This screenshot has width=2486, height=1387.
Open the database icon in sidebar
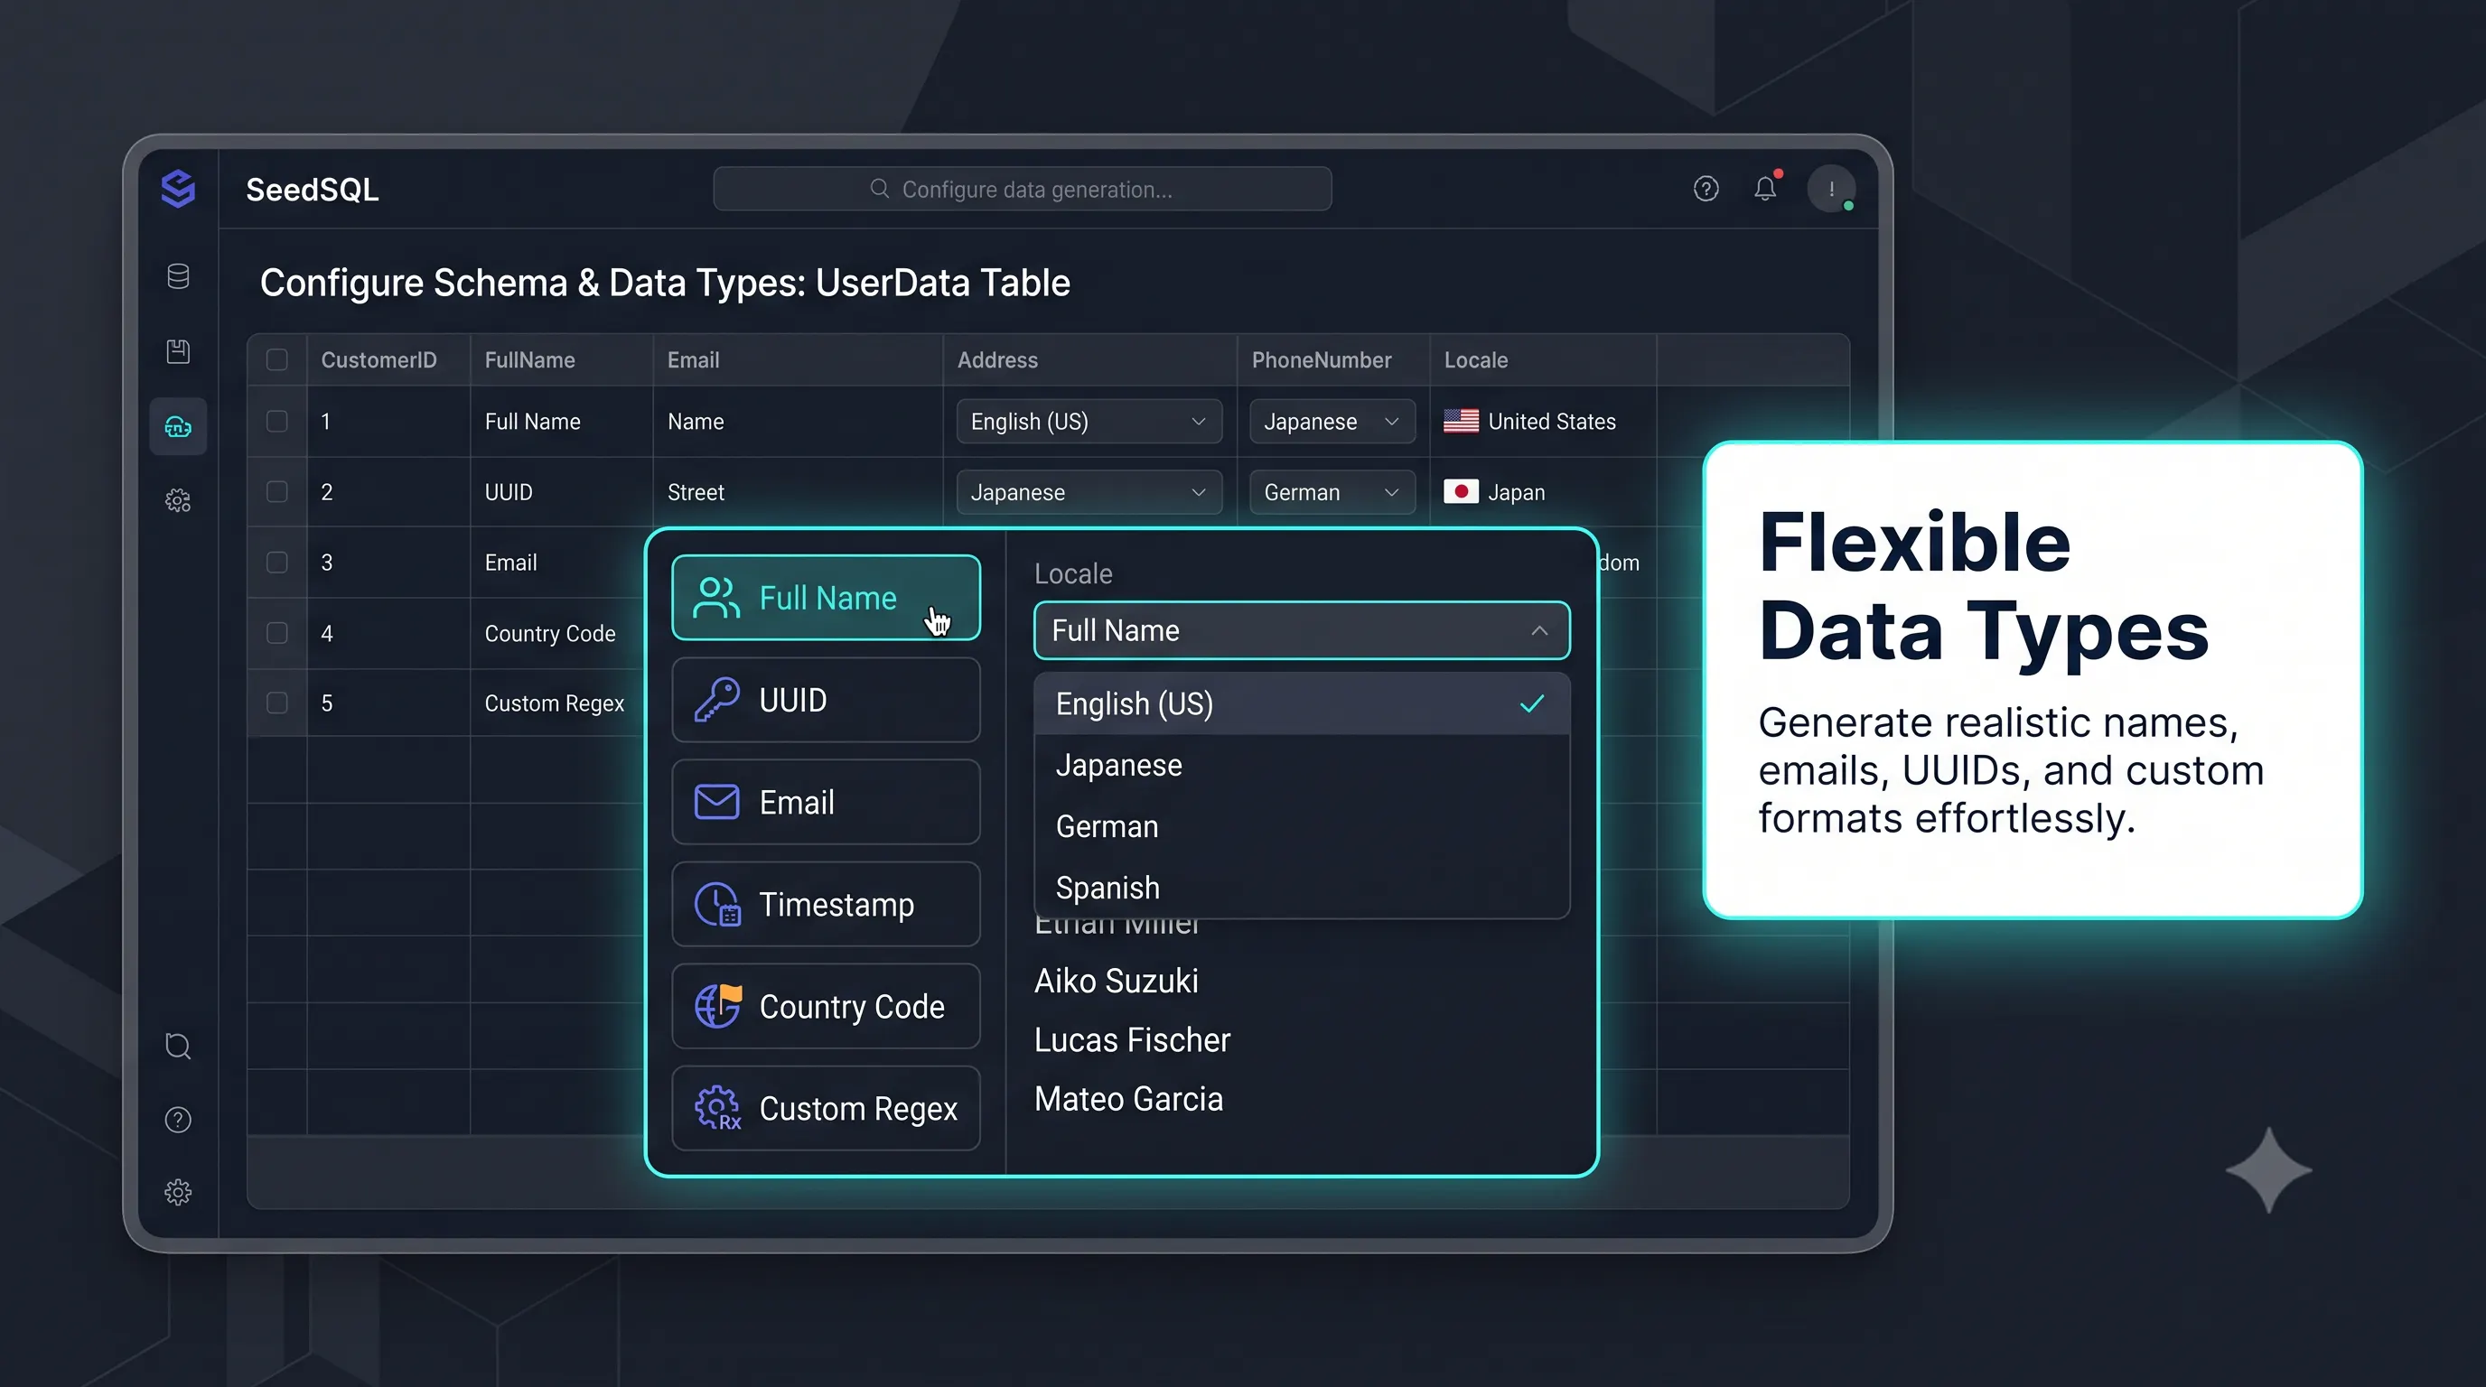click(178, 277)
